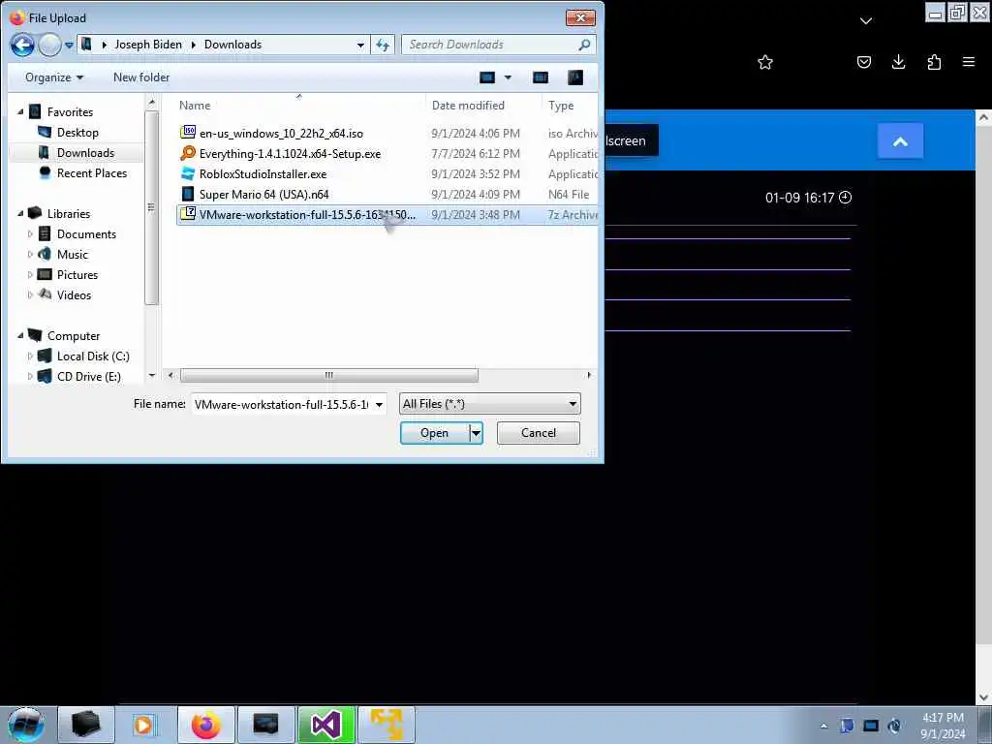992x744 pixels.
Task: Change view icon in dialog toolbar
Action: tap(487, 77)
